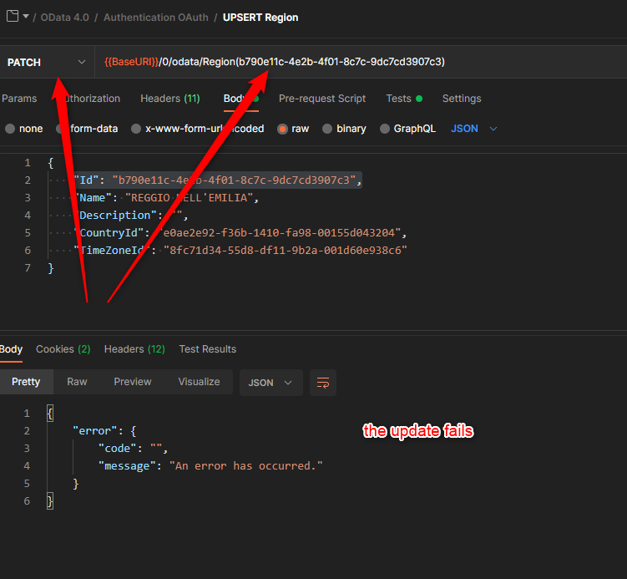
Task: Open the request Settings tab
Action: coord(462,99)
